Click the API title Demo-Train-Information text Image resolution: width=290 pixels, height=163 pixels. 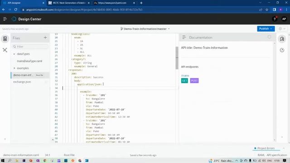point(204,48)
